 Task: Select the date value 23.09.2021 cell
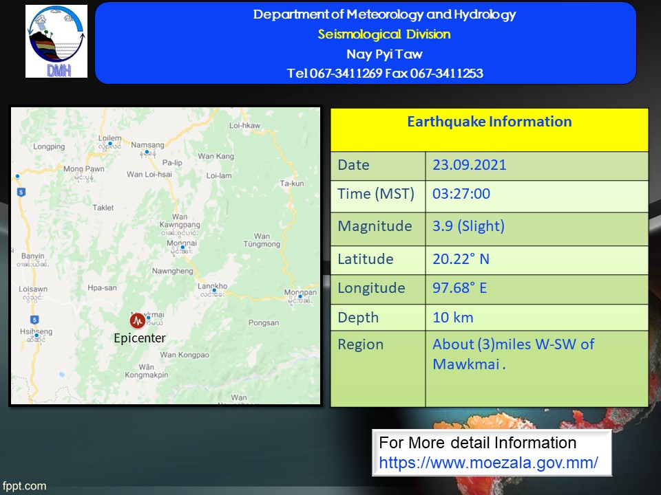tap(469, 165)
